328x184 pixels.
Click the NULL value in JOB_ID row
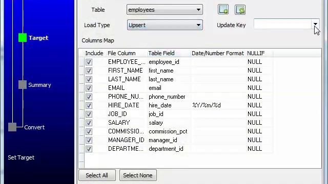coord(259,114)
